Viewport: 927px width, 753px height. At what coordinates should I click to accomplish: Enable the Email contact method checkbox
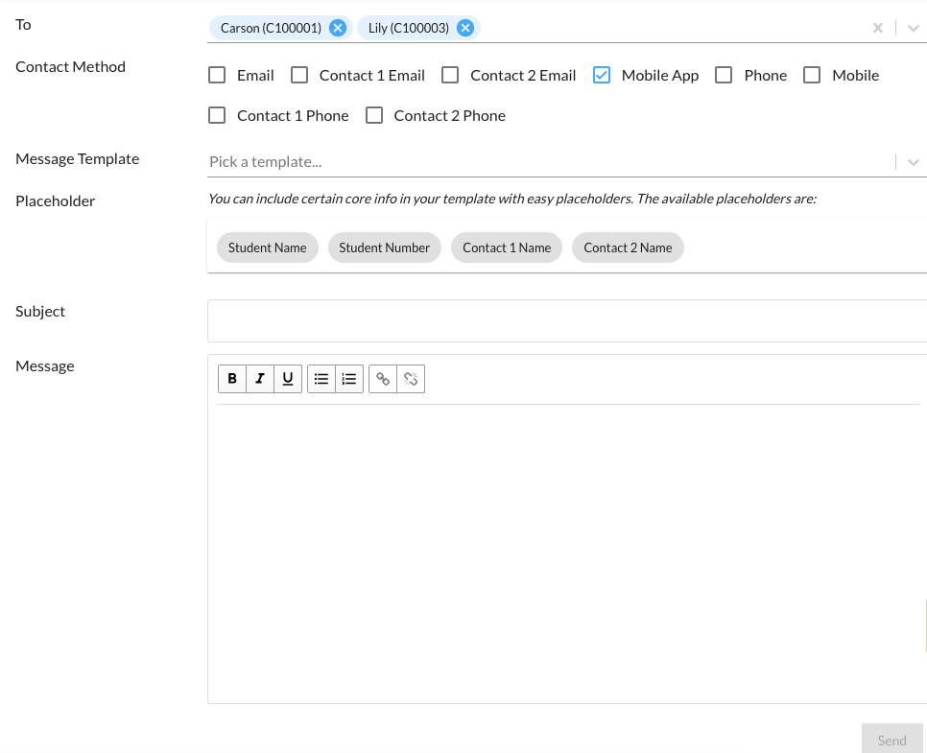[218, 75]
